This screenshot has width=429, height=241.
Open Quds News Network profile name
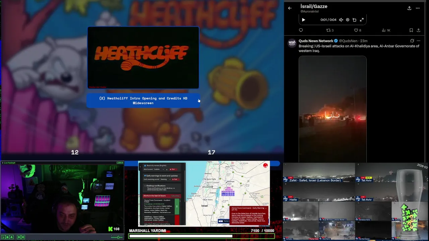click(x=316, y=41)
